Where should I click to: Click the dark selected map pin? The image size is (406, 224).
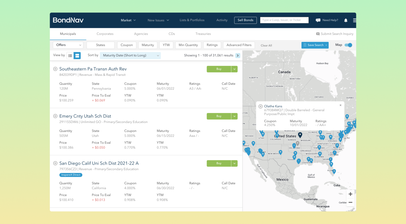[x=300, y=135]
